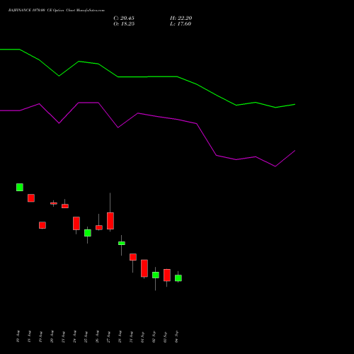
Task: Select the 03 Sep date label
Action: (x=165, y=336)
